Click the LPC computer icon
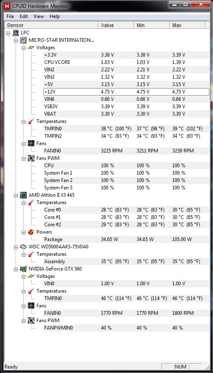 pyautogui.click(x=16, y=33)
